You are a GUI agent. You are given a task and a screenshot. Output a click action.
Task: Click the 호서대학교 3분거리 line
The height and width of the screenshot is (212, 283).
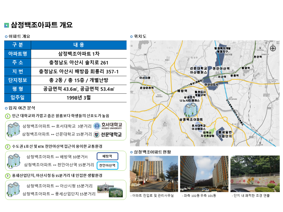coord(57,126)
